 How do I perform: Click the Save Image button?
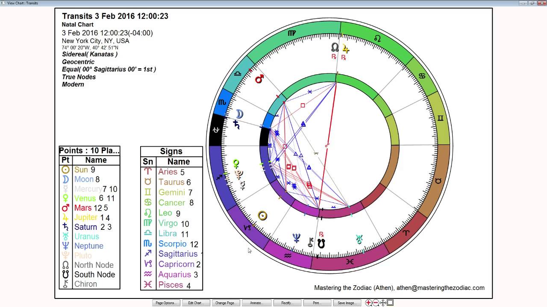pos(347,303)
